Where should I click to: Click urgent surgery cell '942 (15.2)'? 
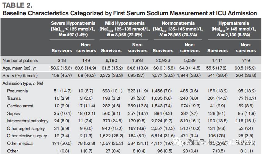click(x=112, y=128)
